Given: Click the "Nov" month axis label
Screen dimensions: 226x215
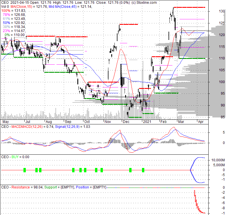Looking at the screenshot, I should 108,122.
